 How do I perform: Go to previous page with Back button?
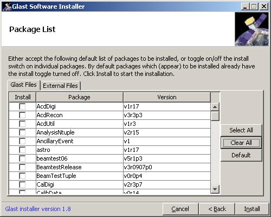[217, 209]
